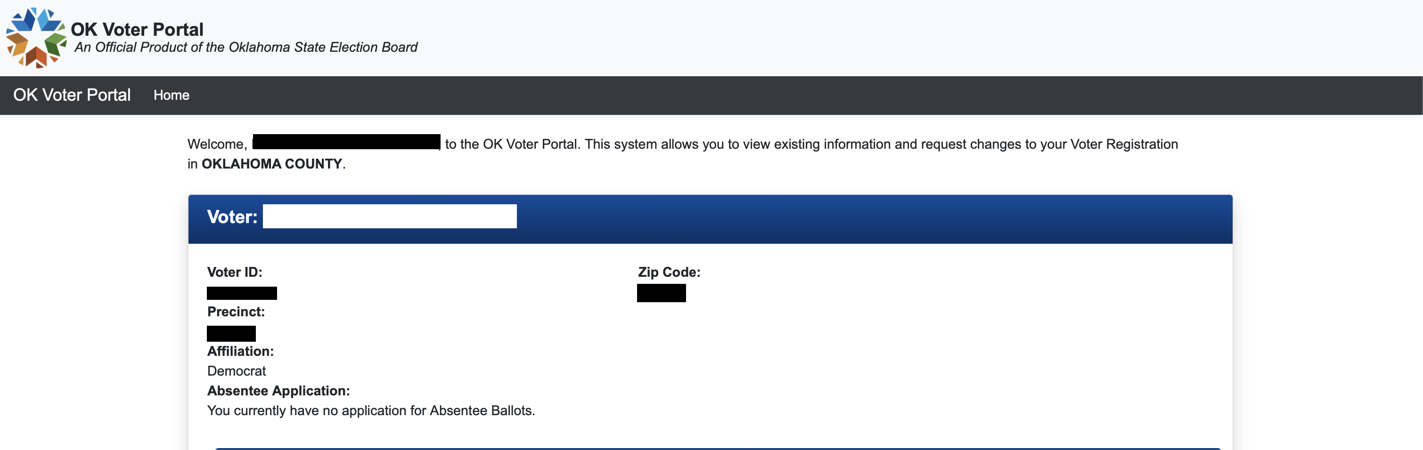Click the Democrat affiliation value

point(237,371)
